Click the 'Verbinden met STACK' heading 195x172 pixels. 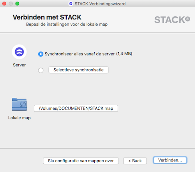point(47,17)
